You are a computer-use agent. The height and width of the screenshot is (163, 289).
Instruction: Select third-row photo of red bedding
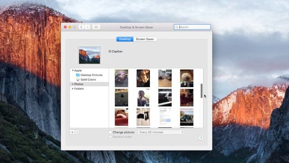tap(121, 117)
